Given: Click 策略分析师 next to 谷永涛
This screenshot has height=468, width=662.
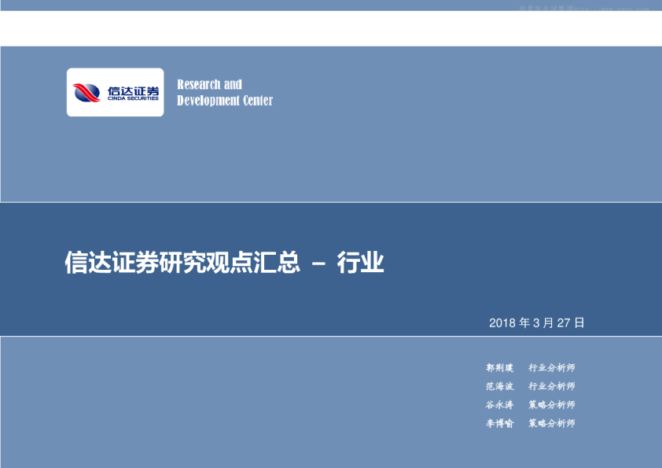Looking at the screenshot, I should coord(551,405).
